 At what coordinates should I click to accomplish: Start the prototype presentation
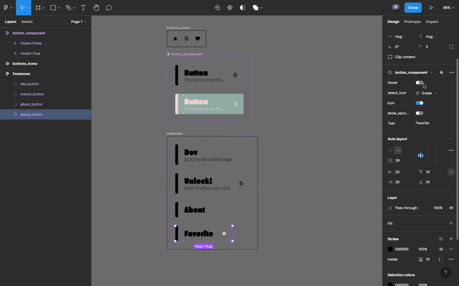(x=431, y=8)
